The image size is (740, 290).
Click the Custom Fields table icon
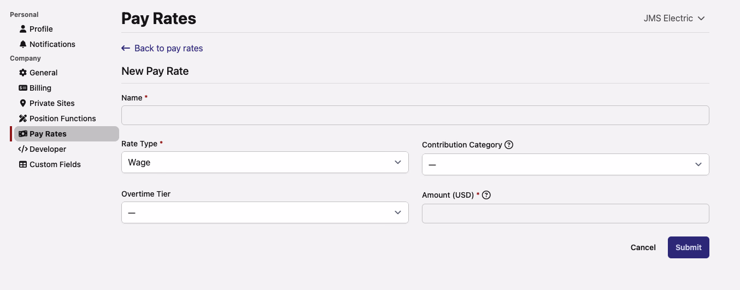(23, 164)
